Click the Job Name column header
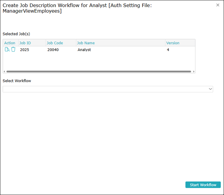The width and height of the screenshot is (224, 195). coord(86,43)
